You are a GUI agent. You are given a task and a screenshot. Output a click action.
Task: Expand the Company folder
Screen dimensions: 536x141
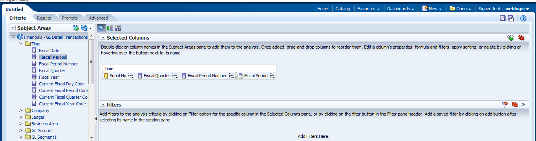coord(21,110)
